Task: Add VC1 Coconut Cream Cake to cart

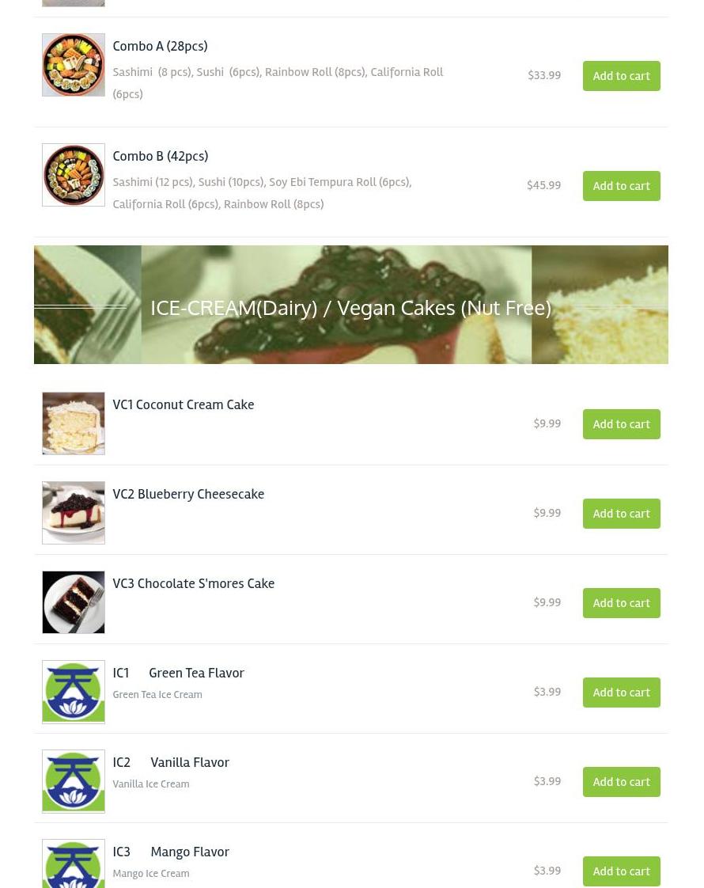Action: coord(622,424)
